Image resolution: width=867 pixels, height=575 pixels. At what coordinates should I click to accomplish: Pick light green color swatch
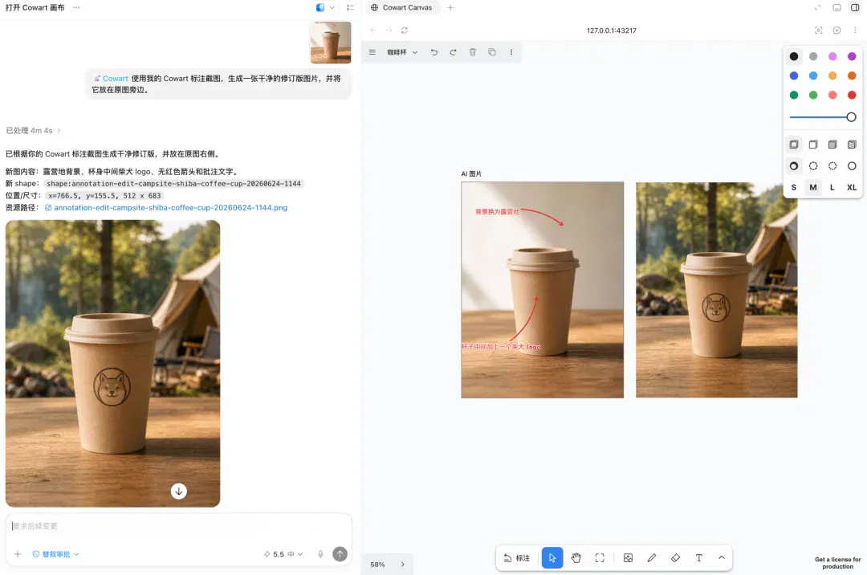point(812,95)
